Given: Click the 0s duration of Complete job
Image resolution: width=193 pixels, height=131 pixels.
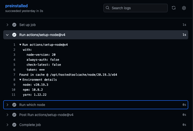Looking at the screenshot, I should (184, 125).
